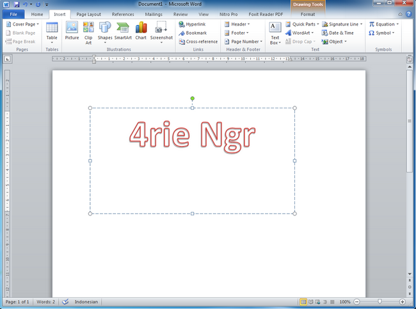The width and height of the screenshot is (416, 309).
Task: Open the View tab
Action: 204,14
